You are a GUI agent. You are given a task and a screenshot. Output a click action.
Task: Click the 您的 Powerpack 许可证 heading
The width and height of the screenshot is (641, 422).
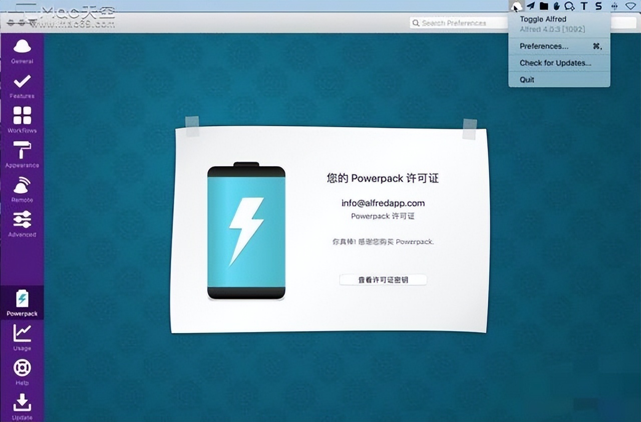[x=383, y=178]
